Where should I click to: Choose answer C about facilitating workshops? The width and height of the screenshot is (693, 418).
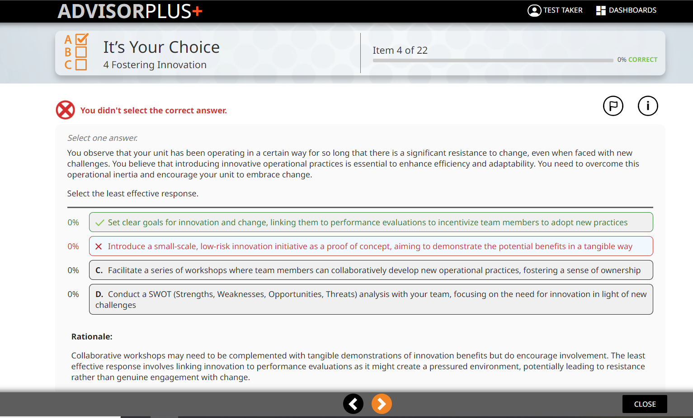(x=371, y=270)
